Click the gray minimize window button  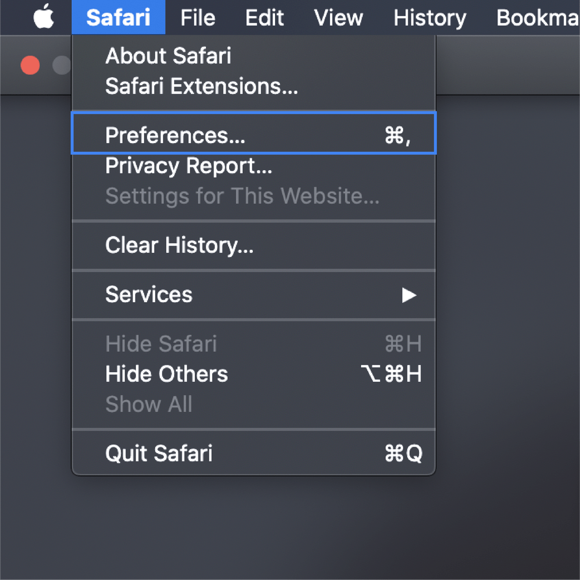click(62, 65)
